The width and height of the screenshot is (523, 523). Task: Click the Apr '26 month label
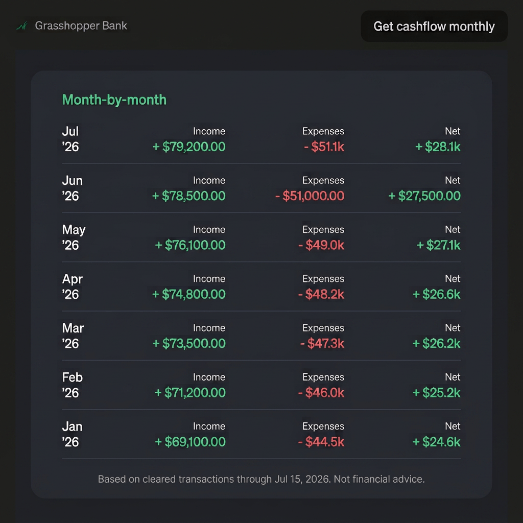click(73, 287)
